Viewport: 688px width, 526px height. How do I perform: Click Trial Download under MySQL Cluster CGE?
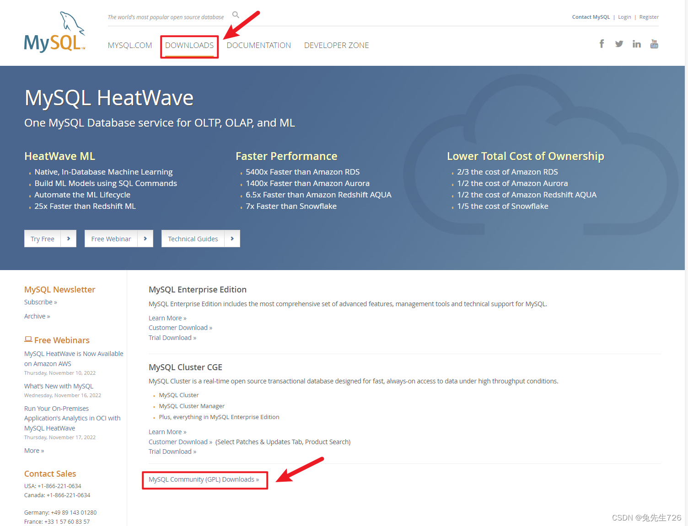pyautogui.click(x=172, y=452)
